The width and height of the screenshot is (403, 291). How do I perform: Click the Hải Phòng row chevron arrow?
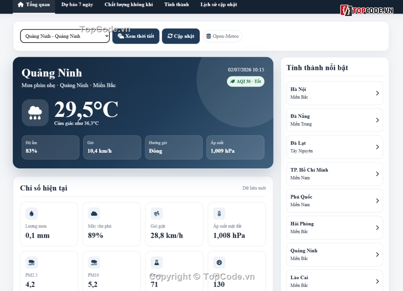tap(377, 227)
